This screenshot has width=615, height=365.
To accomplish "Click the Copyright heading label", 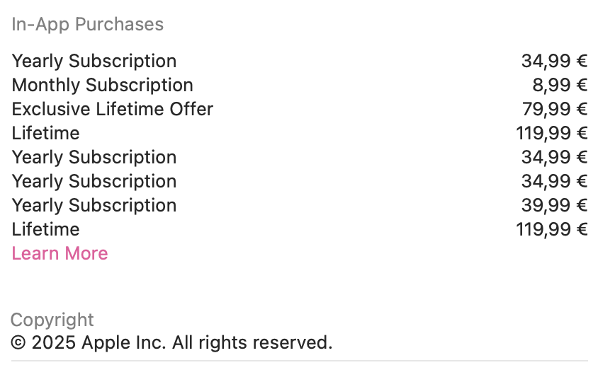I will pos(52,320).
